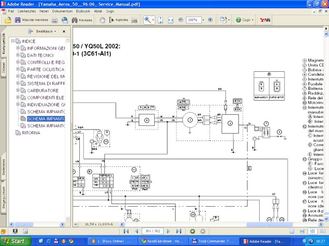Image resolution: width=329 pixels, height=246 pixels.
Task: Switch to continuous page layout
Action: [x=302, y=231]
